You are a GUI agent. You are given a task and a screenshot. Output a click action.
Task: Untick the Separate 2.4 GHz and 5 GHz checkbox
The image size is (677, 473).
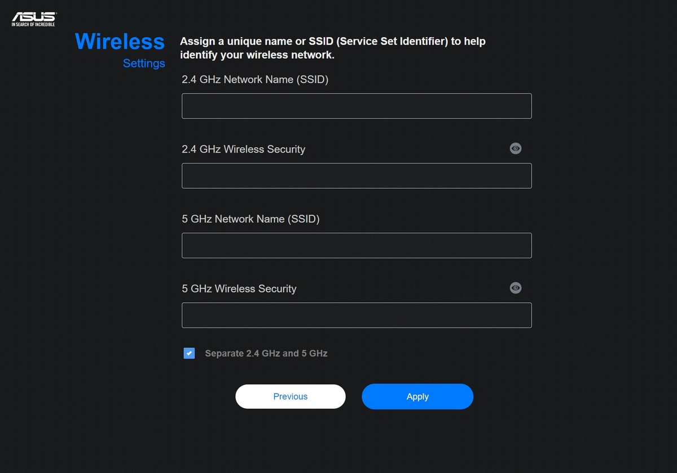click(189, 353)
